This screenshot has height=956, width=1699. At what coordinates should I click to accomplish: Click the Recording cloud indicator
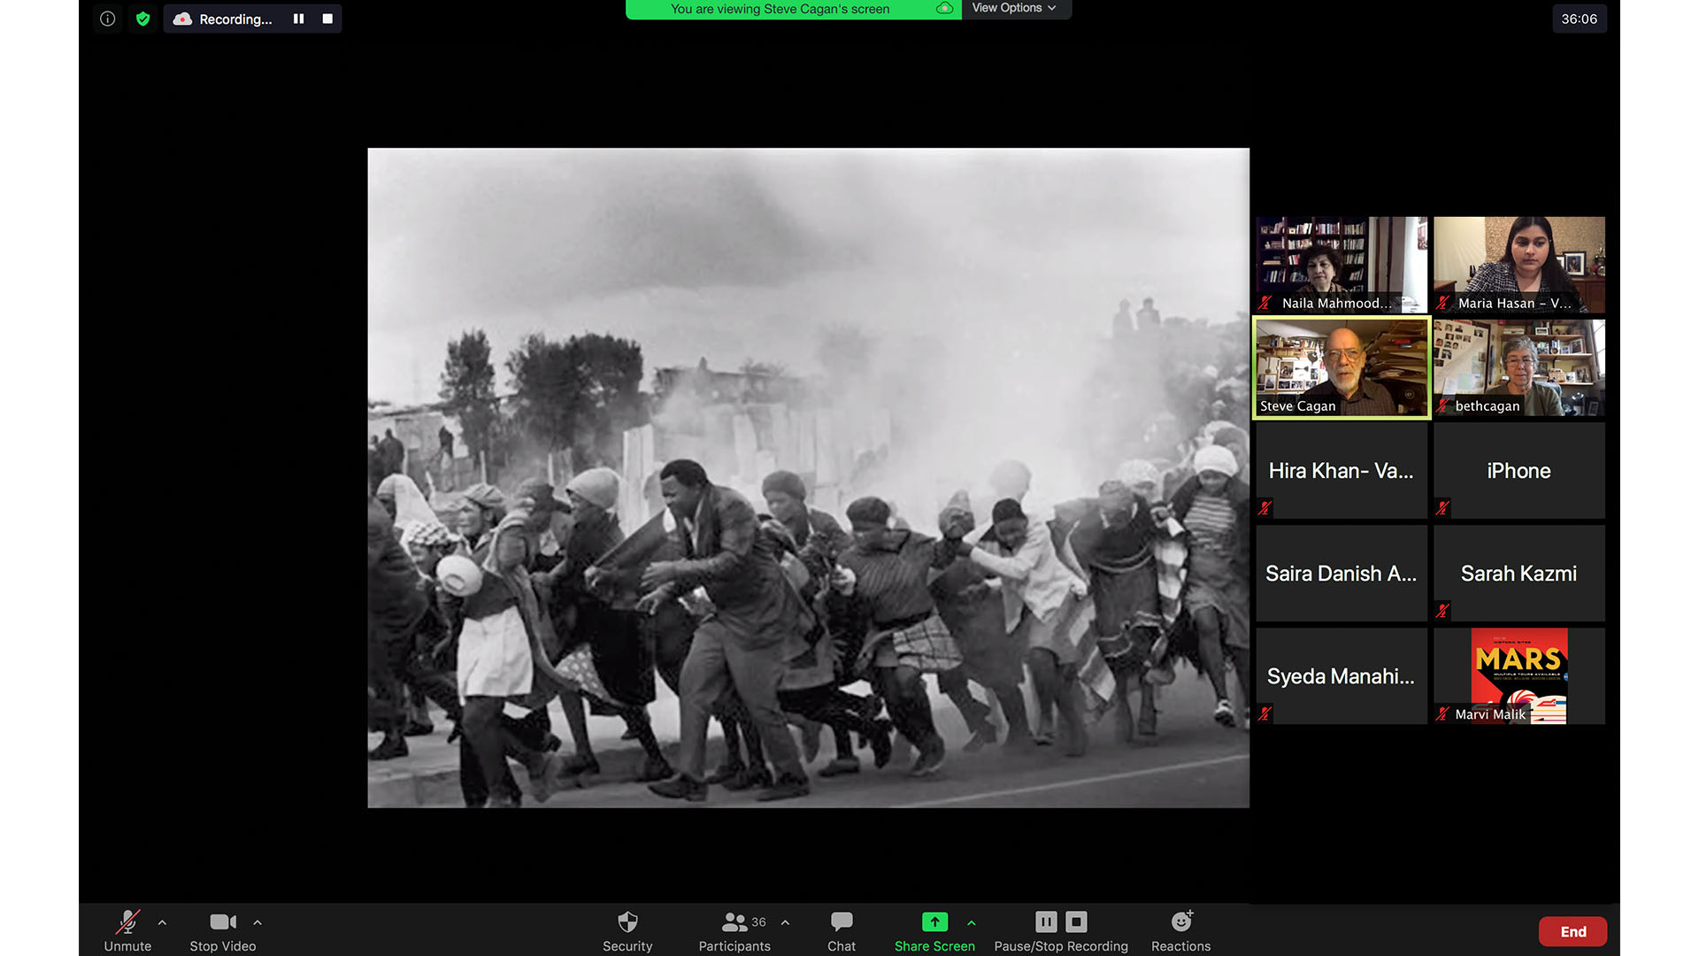(223, 19)
